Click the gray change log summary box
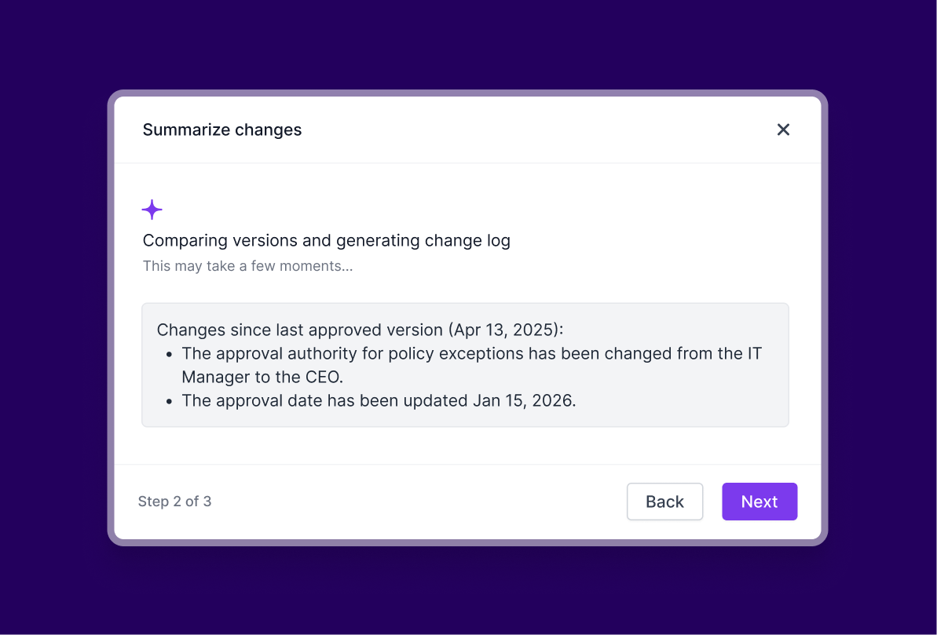This screenshot has width=937, height=635. (x=465, y=365)
